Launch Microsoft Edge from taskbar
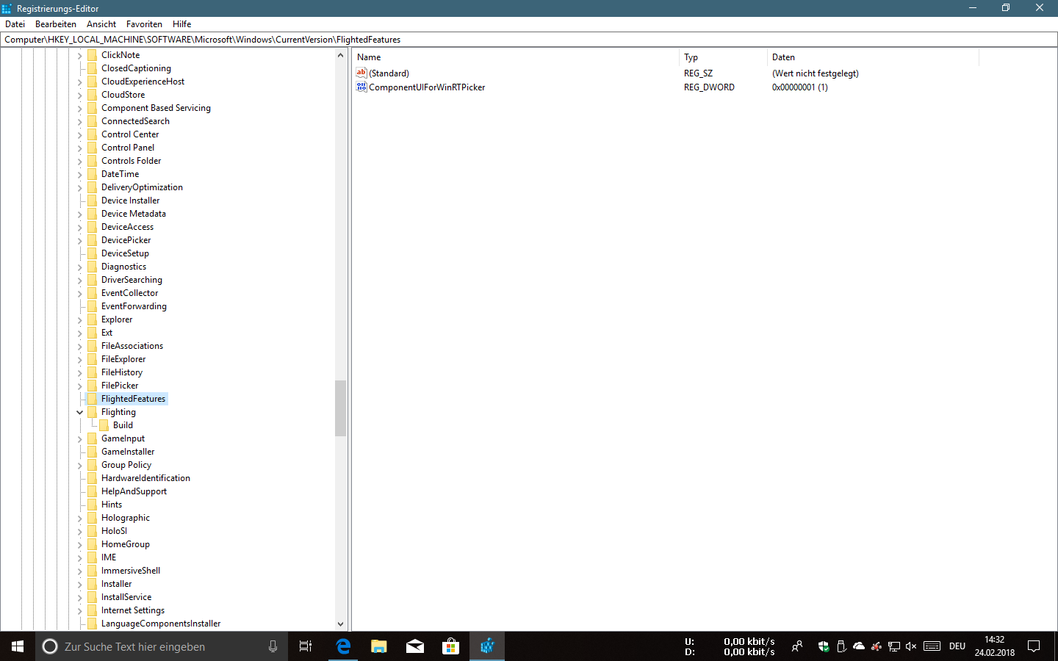This screenshot has height=661, width=1058. point(342,646)
